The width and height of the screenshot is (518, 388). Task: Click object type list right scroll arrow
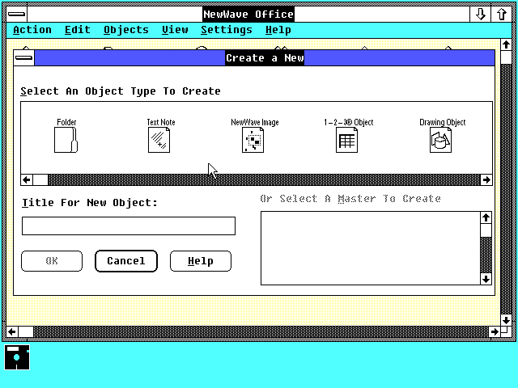(x=486, y=179)
